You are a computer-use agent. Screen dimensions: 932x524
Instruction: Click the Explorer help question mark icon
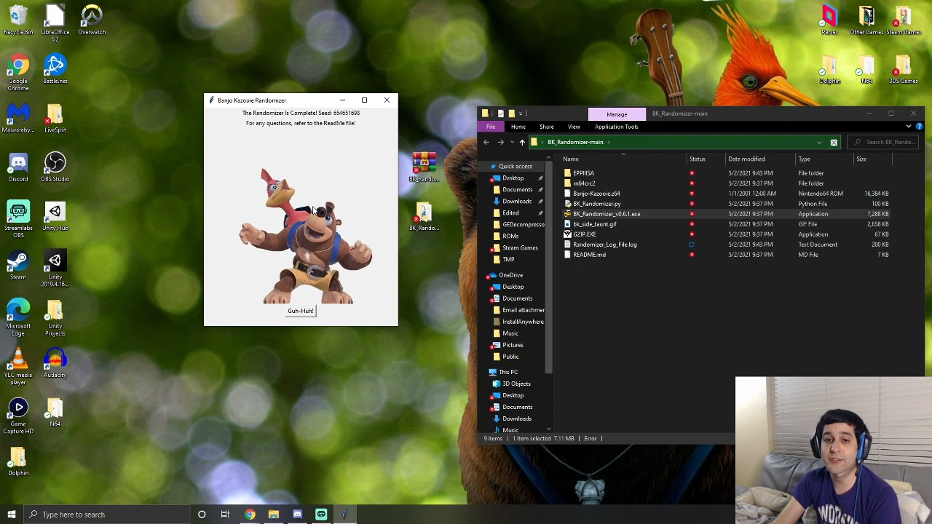pos(919,127)
